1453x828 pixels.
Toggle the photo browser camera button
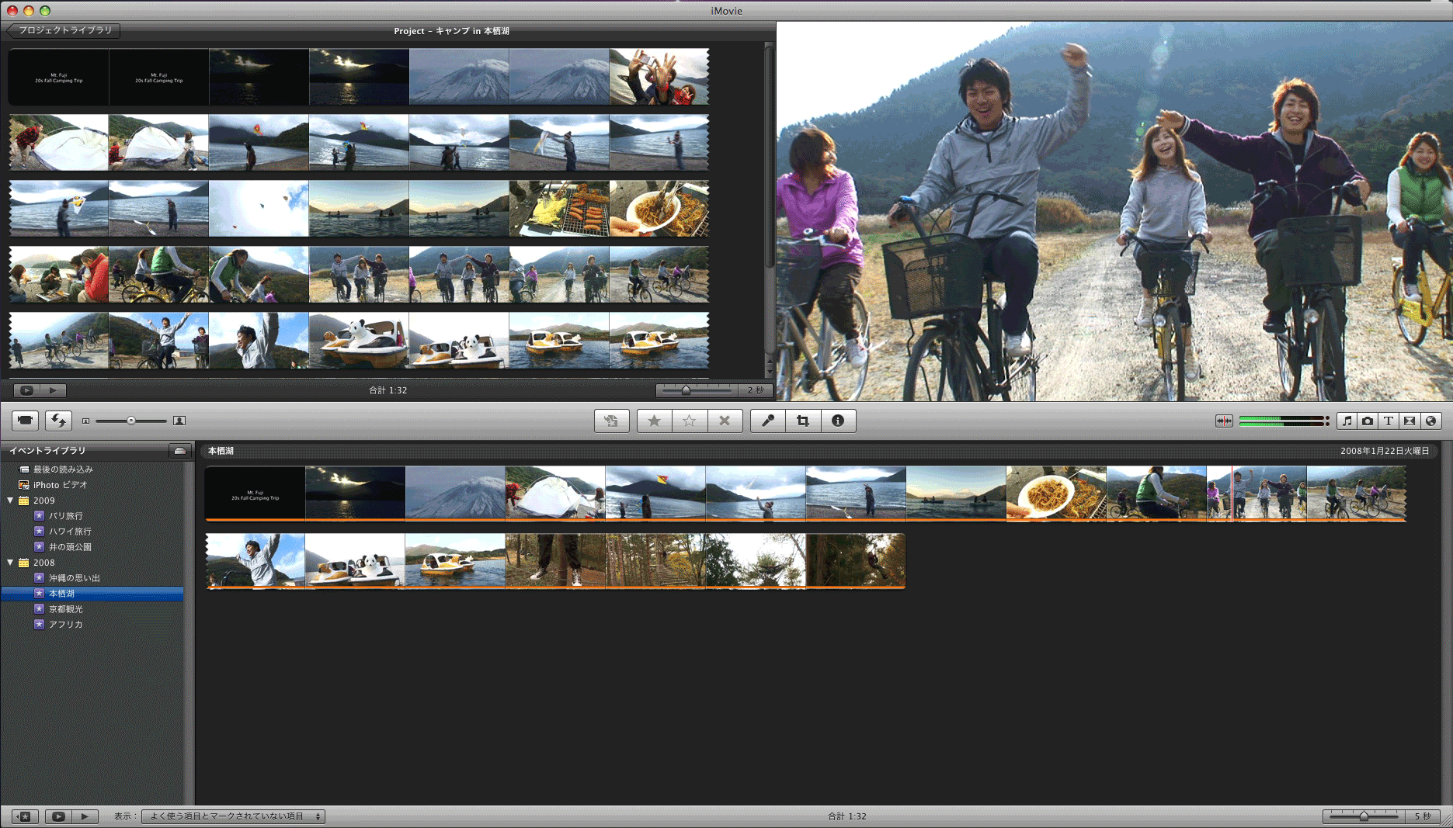(1368, 421)
